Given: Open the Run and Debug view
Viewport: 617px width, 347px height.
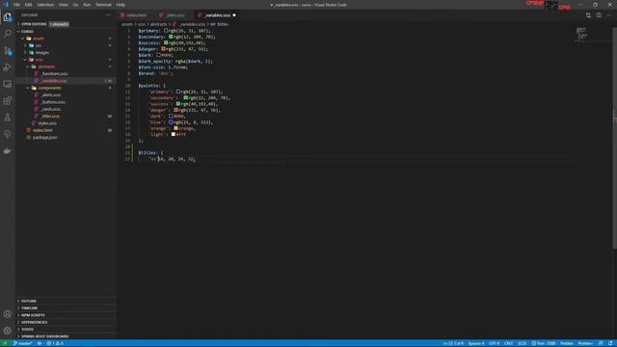Looking at the screenshot, I should click(x=8, y=67).
